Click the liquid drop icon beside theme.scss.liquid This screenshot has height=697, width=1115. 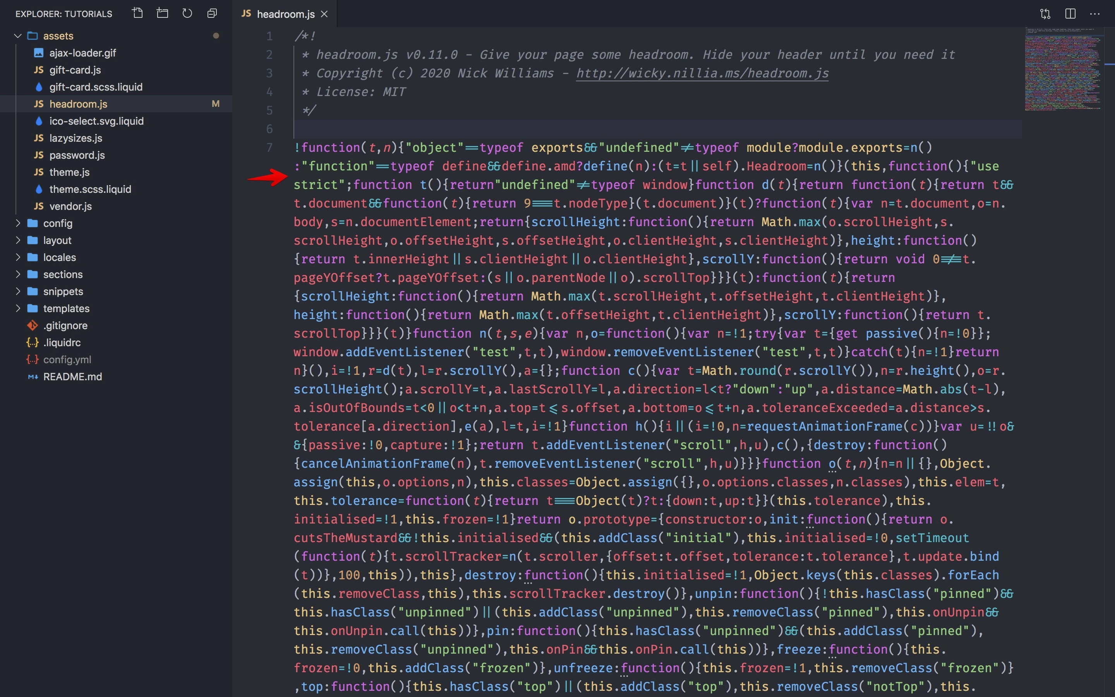pyautogui.click(x=39, y=189)
